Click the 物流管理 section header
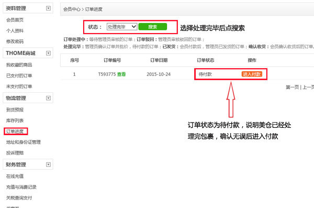The image size is (314, 208). [28, 98]
